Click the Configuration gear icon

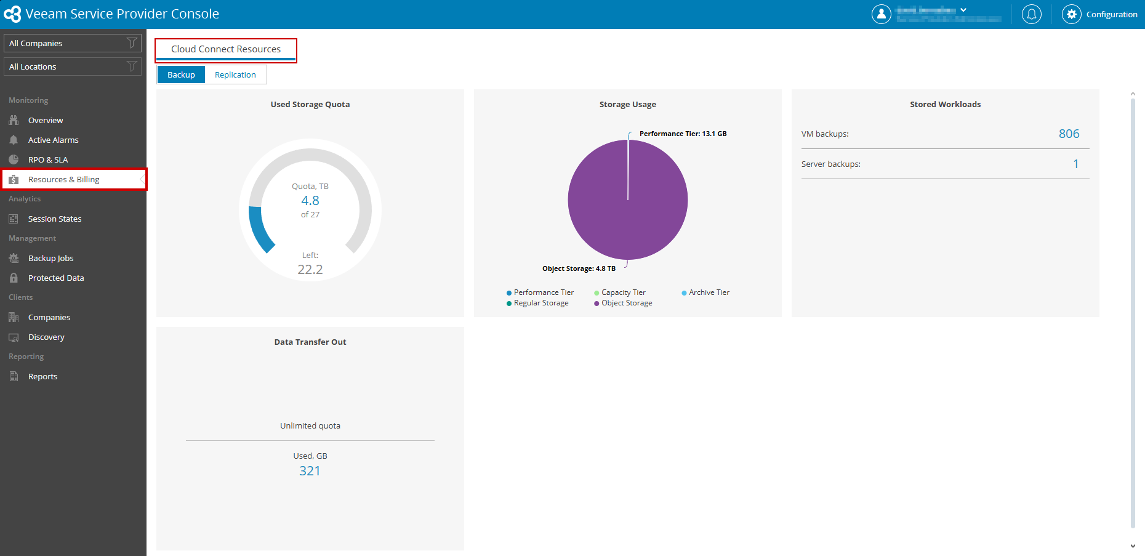pyautogui.click(x=1071, y=14)
